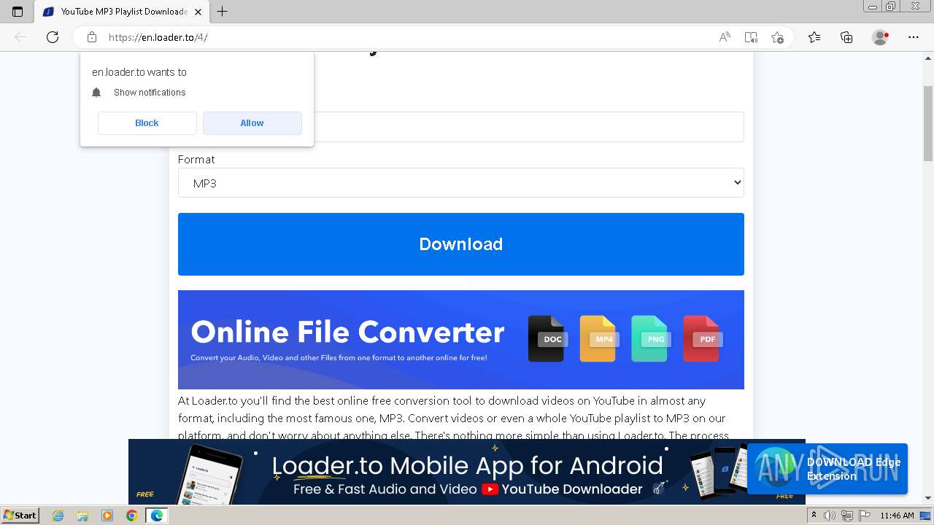This screenshot has width=934, height=525.
Task: Click the address bar URL text
Action: coord(158,37)
